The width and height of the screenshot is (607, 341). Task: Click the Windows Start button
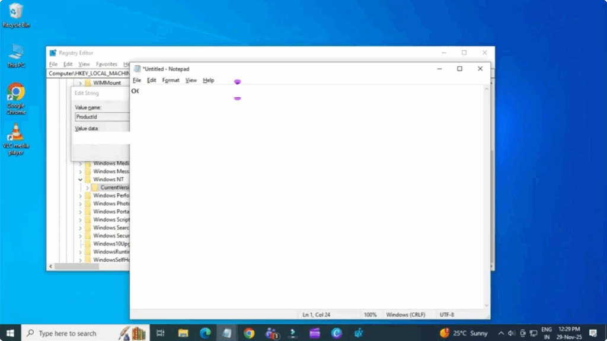(11, 333)
